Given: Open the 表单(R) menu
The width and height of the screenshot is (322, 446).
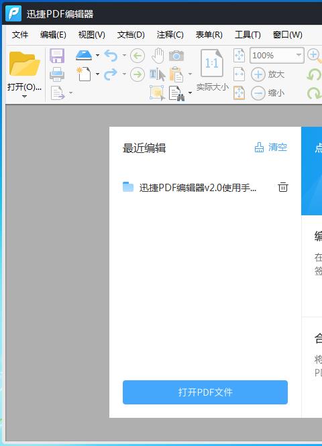Looking at the screenshot, I should click(x=209, y=35).
